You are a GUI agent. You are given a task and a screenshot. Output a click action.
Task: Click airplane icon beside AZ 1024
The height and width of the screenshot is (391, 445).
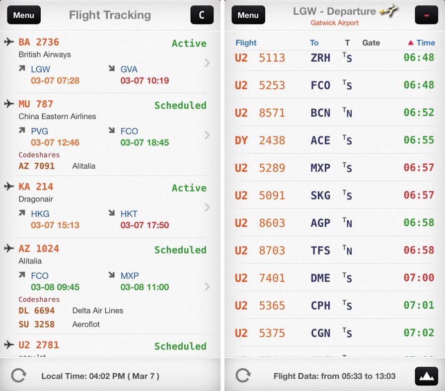9,248
